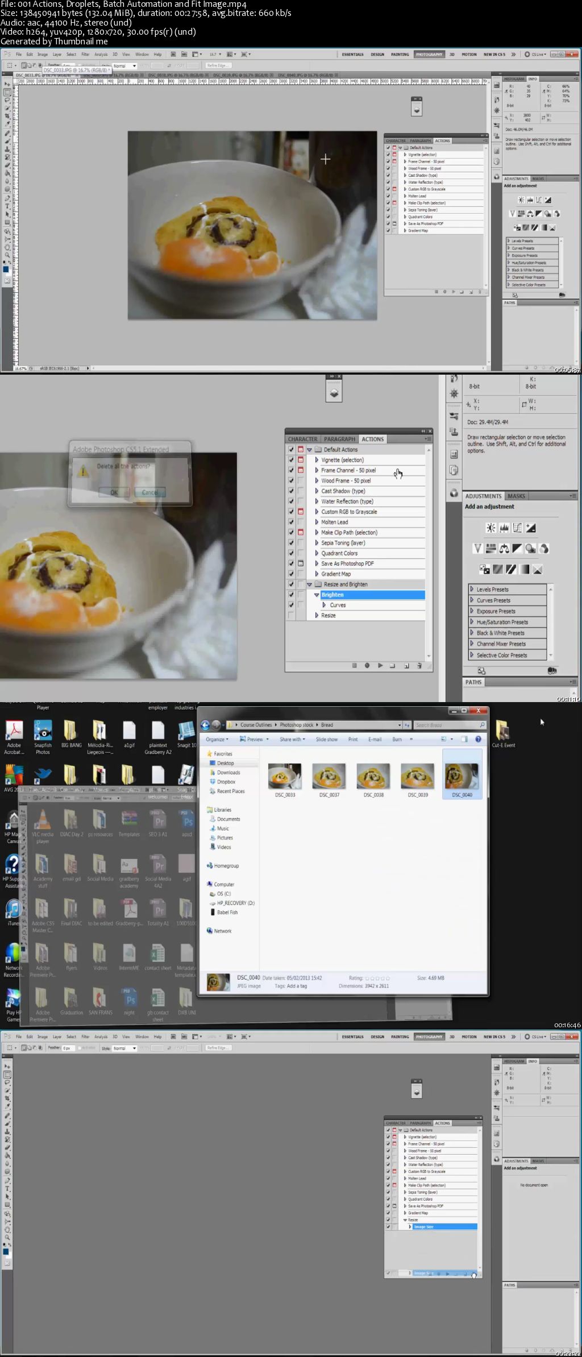The image size is (582, 1357).
Task: Click Threshold icon in zoomed-in Adjustments panel
Action: coord(511,569)
